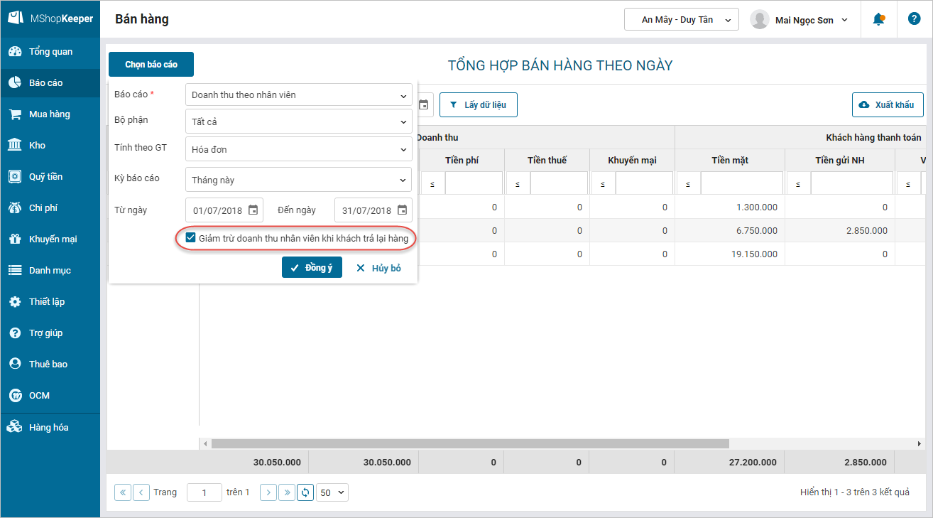Open Trợ giúp in the sidebar
The width and height of the screenshot is (933, 518).
pos(50,333)
